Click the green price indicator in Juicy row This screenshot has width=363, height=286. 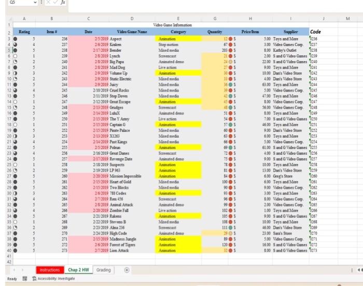tap(230, 84)
